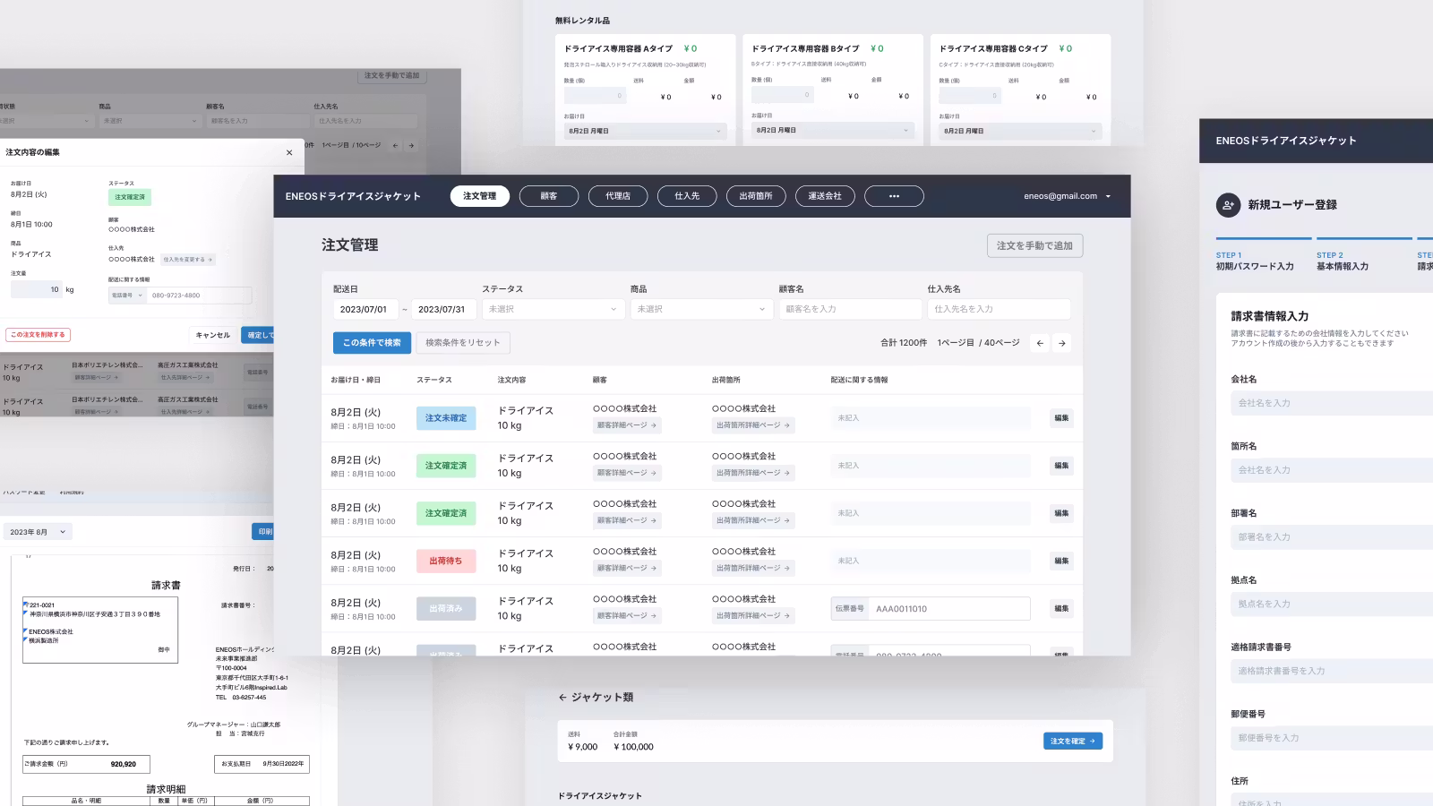Click この注文を削除する in edit dialog
Image resolution: width=1433 pixels, height=806 pixels.
tap(38, 335)
